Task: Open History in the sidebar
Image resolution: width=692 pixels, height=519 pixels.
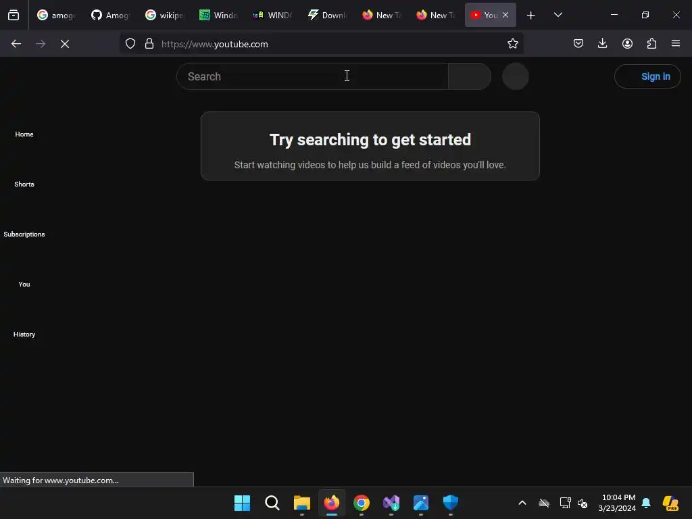Action: [24, 334]
